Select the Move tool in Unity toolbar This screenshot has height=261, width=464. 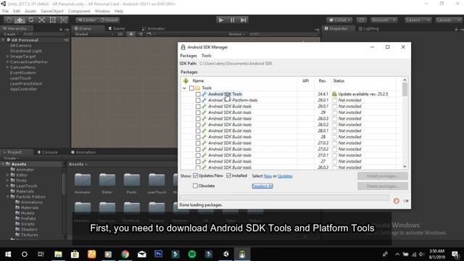20,20
